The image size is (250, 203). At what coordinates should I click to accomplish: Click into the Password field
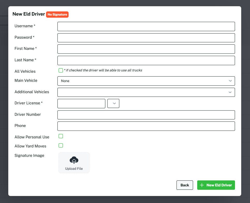point(146,38)
